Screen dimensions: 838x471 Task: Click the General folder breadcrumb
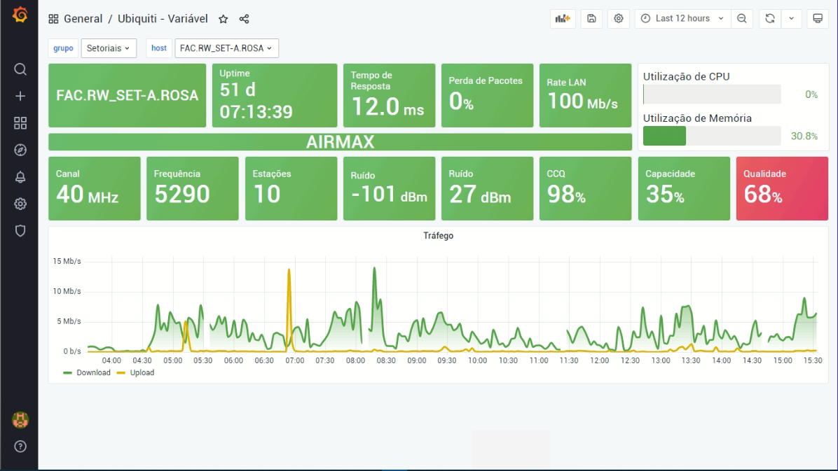[83, 19]
